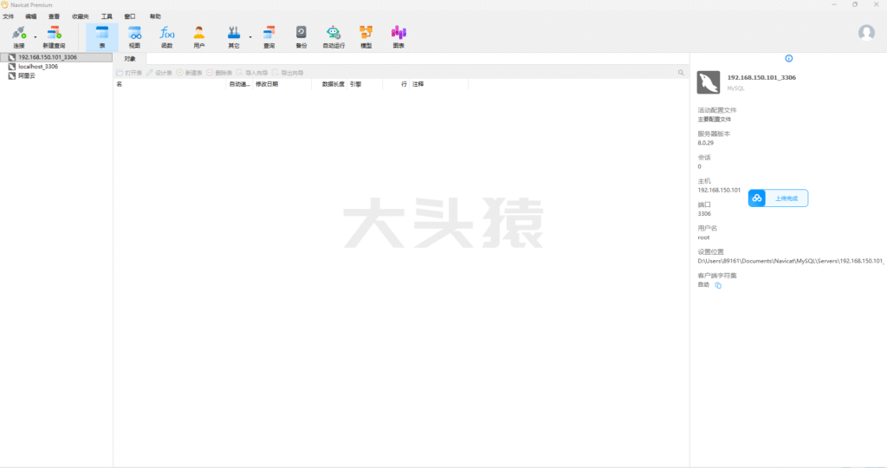Click the user avatar profile icon
This screenshot has height=468, width=887.
pos(866,33)
